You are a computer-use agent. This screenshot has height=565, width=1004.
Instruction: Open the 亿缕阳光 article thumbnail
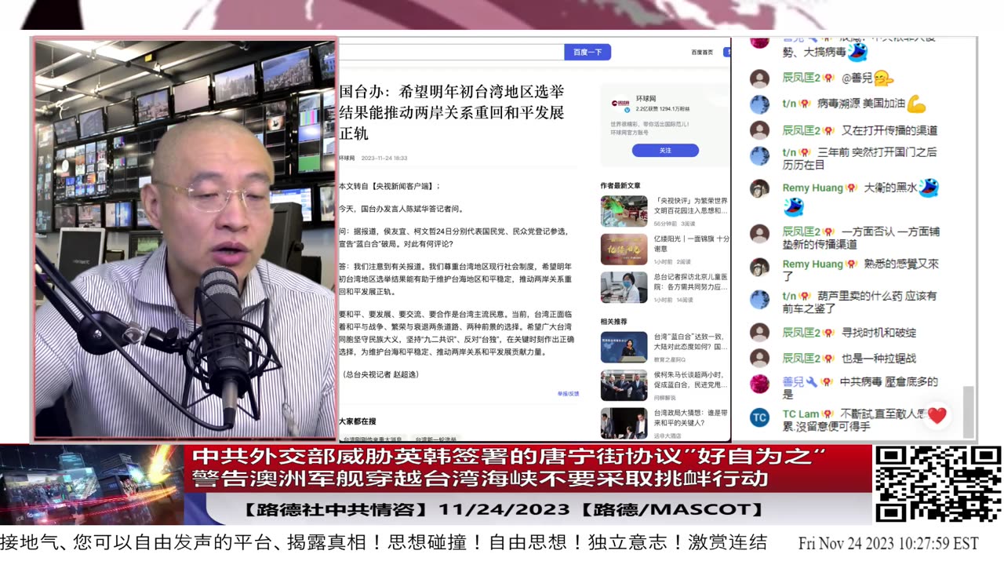click(x=624, y=250)
